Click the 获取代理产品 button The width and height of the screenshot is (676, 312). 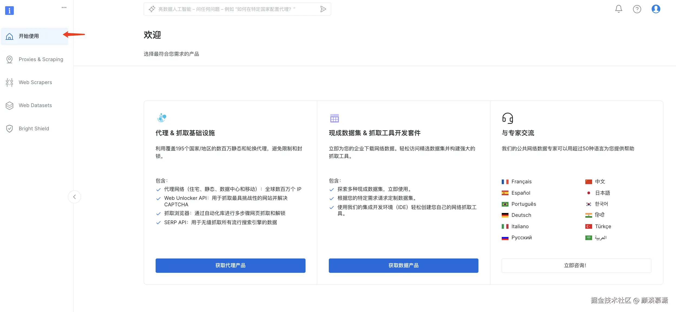click(230, 265)
